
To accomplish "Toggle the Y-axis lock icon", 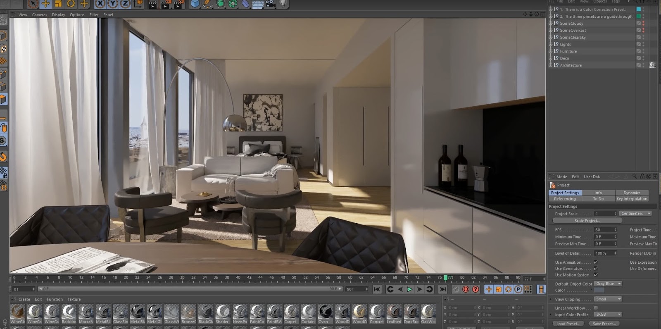I will click(113, 4).
